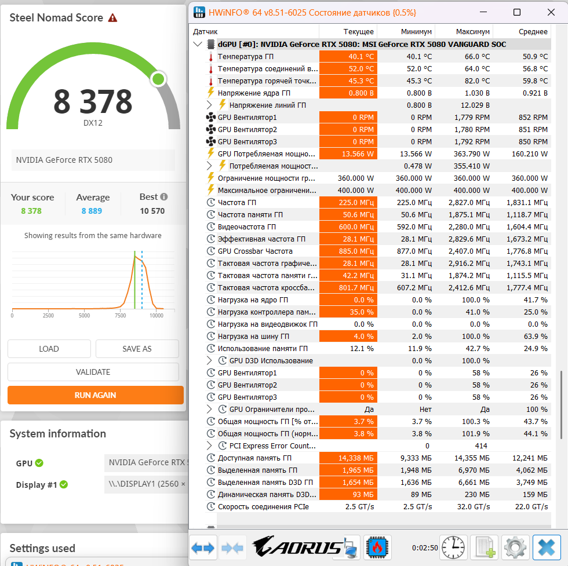
Task: Click the Steel Nomad Score warning triangle
Action: [x=112, y=17]
